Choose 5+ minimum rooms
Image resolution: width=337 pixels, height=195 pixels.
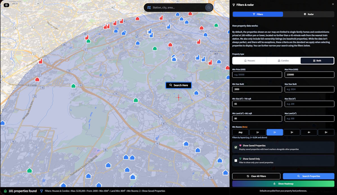coord(326,132)
